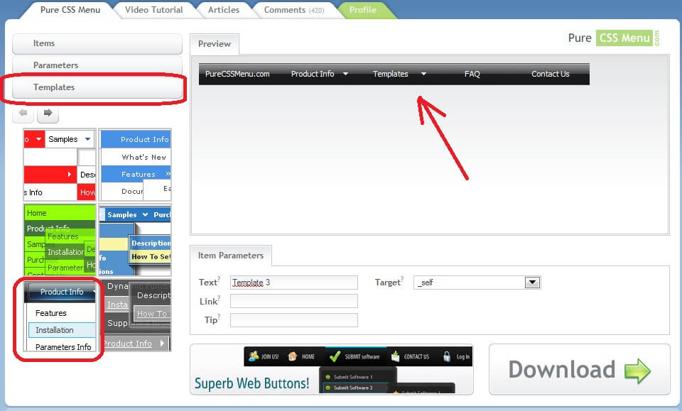Click Templates in the preview menu bar
The height and width of the screenshot is (411, 682).
(x=391, y=74)
